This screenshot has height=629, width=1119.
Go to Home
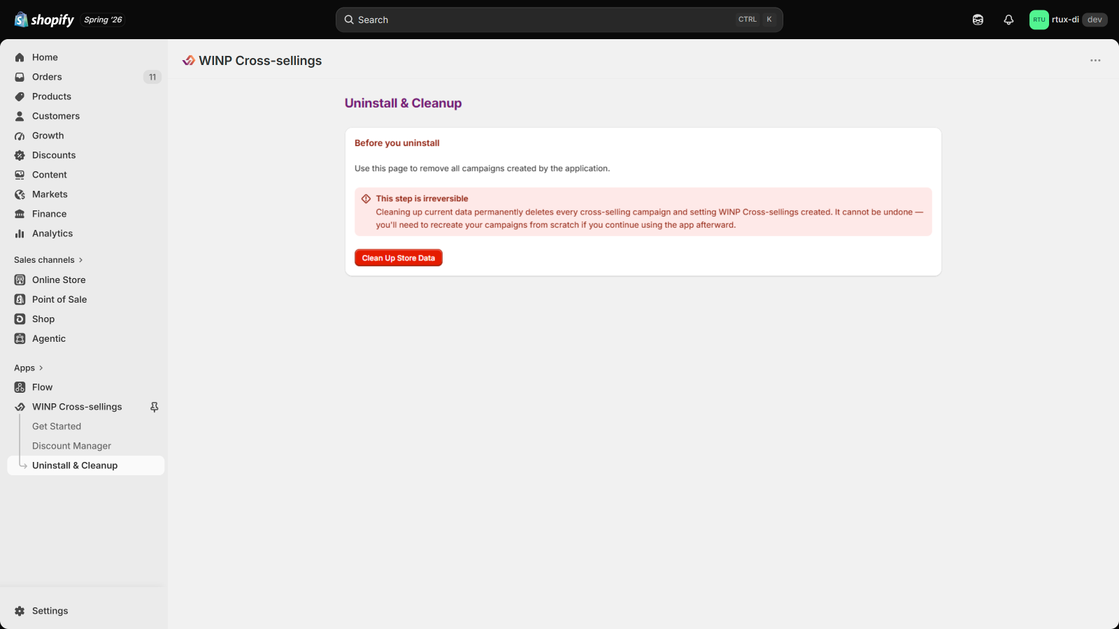pos(85,57)
